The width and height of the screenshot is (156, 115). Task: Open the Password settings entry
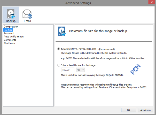9,33
